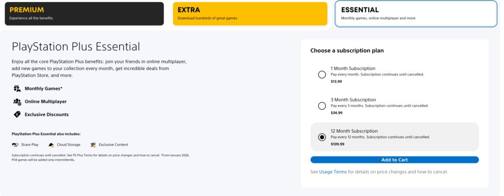This screenshot has height=196, width=504.
Task: Click the Monthly Games* benefit label
Action: point(43,89)
